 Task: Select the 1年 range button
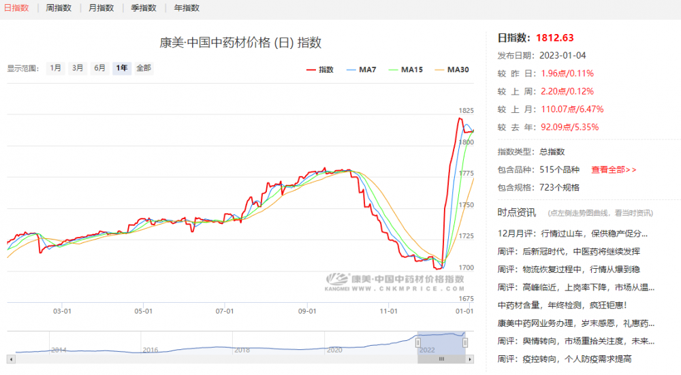tap(122, 68)
